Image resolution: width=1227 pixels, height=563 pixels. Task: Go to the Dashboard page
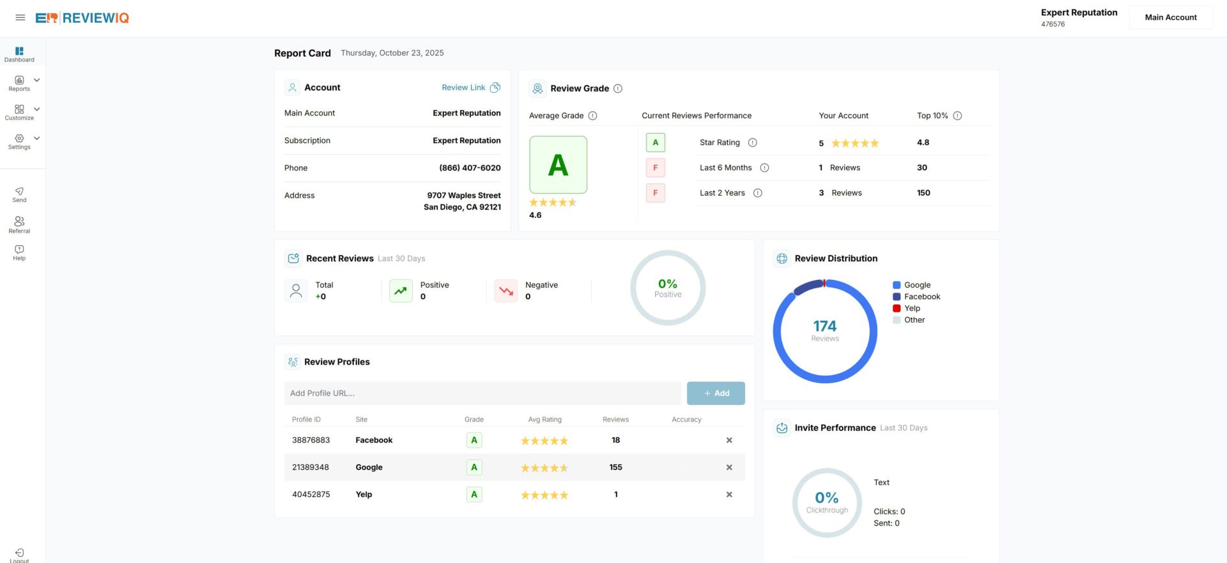(x=19, y=54)
